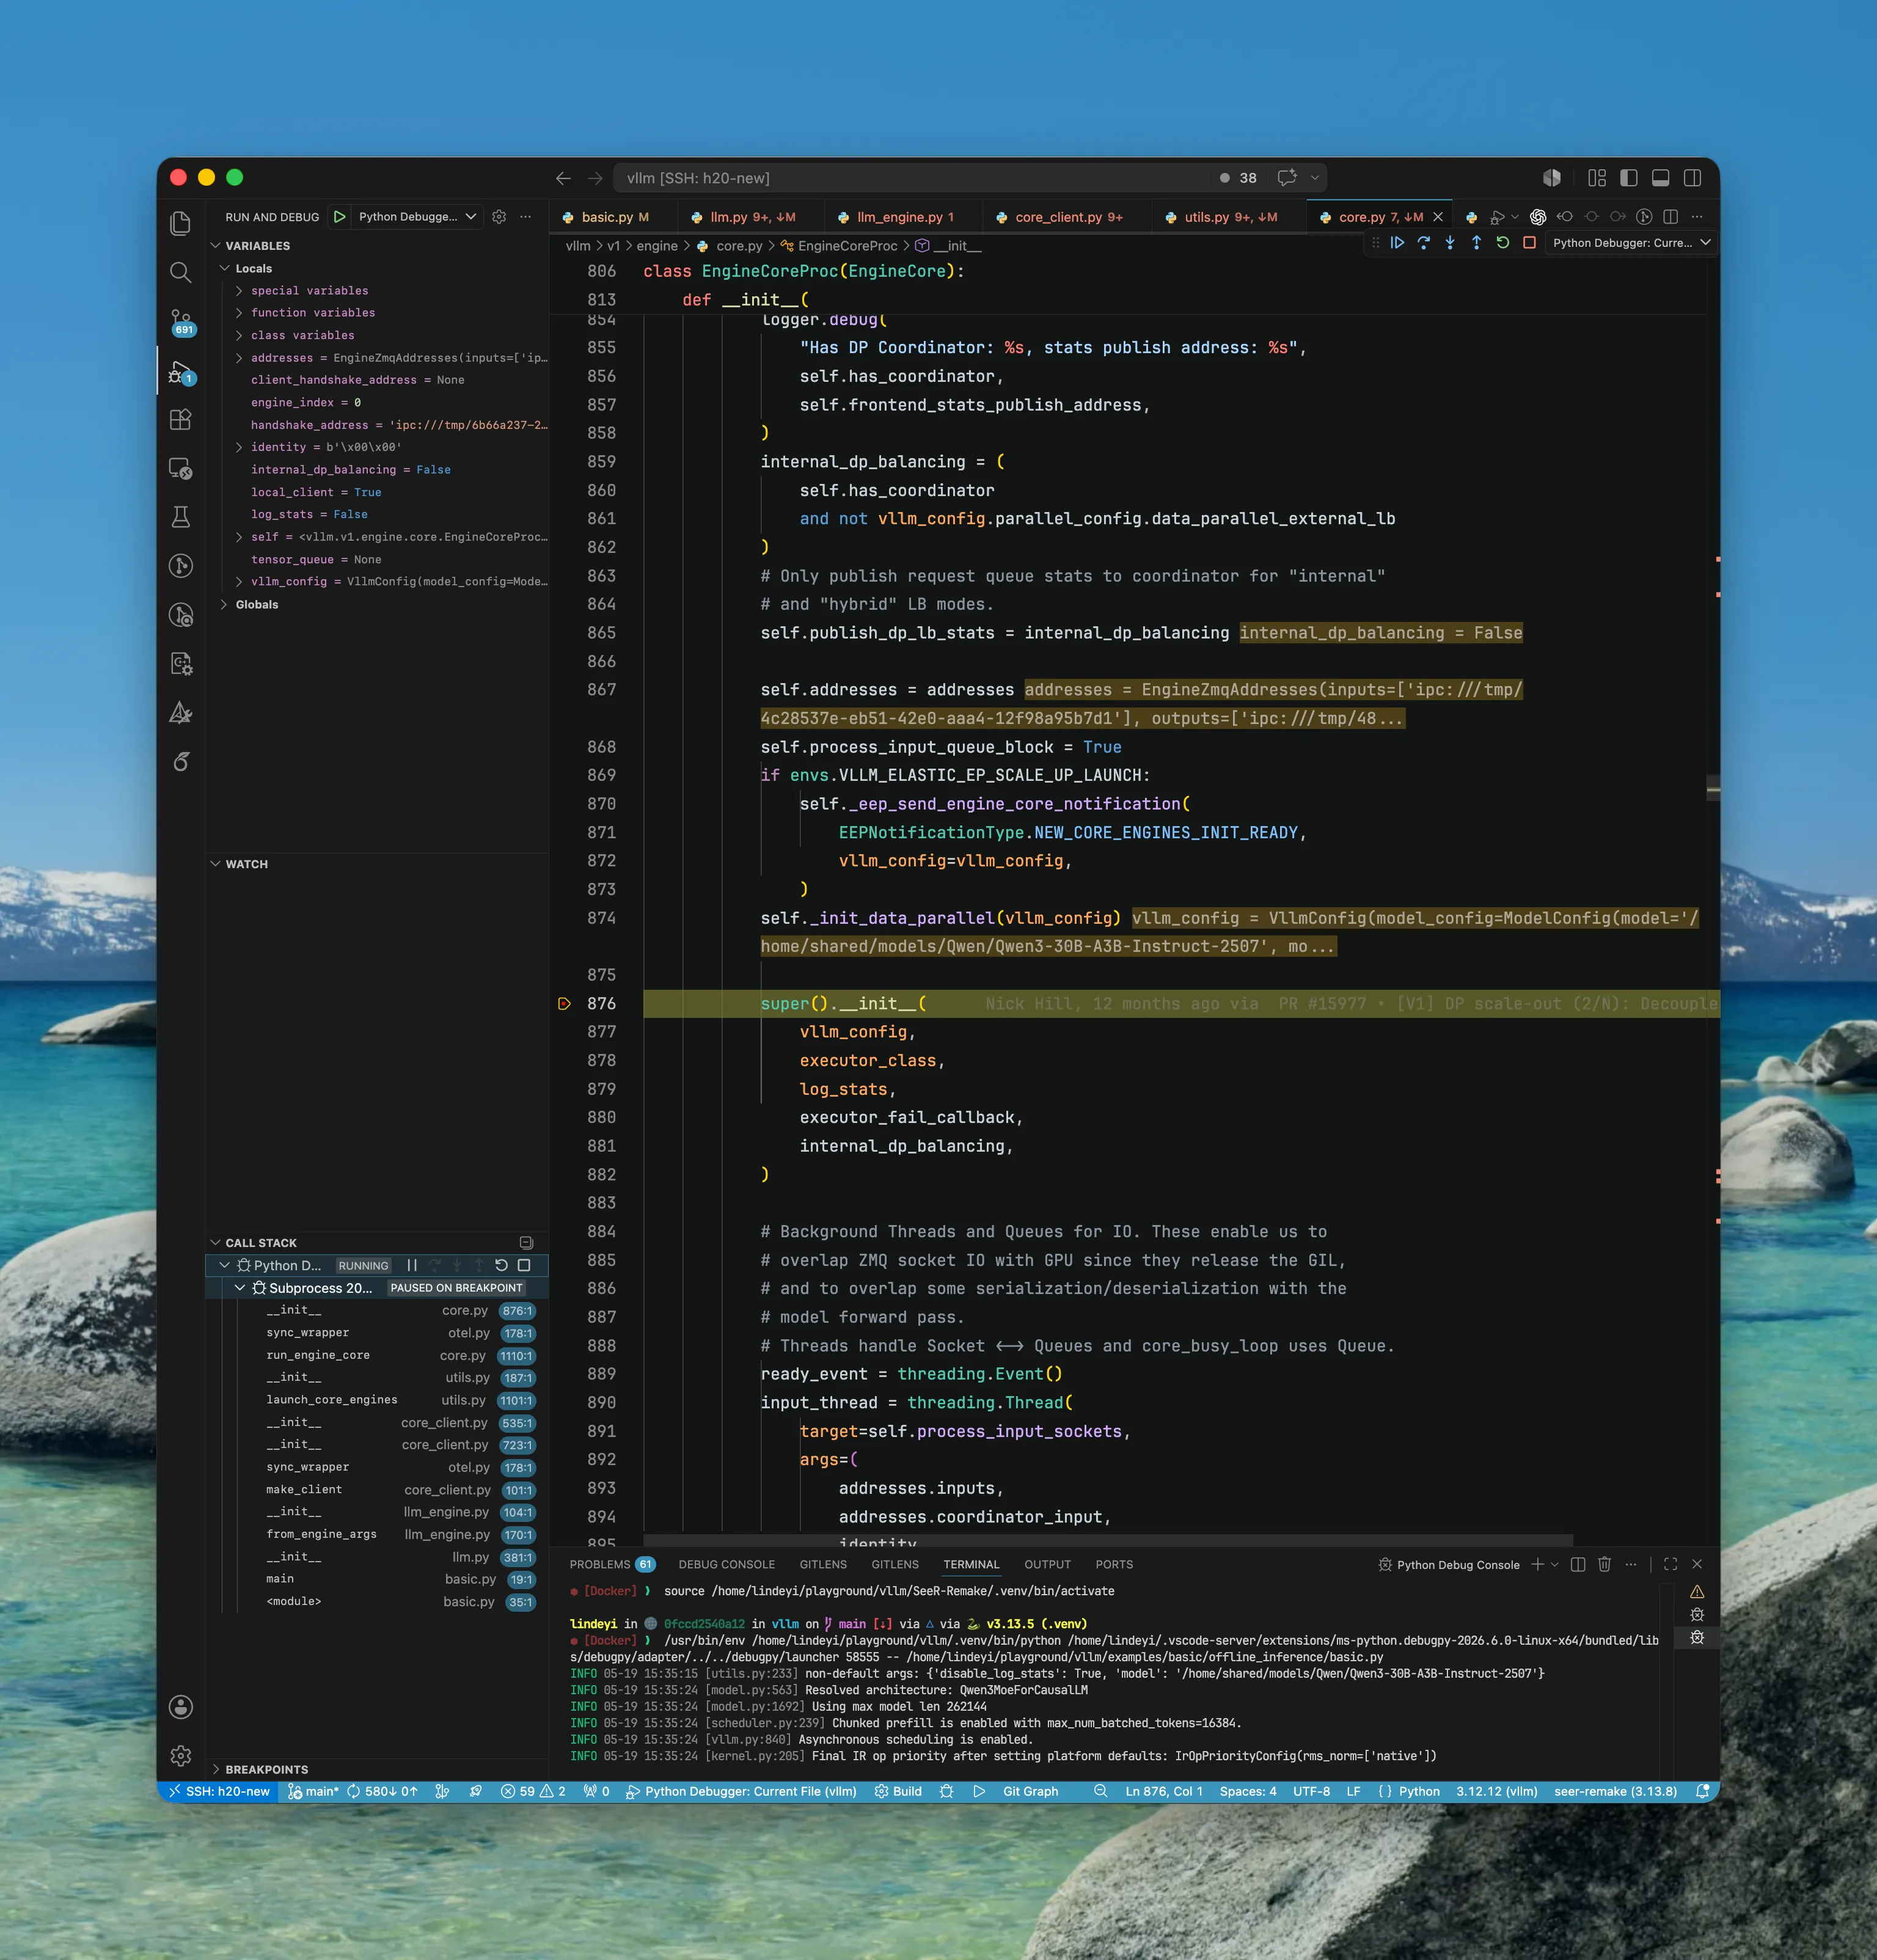
Task: Click Python language mode in status bar
Action: (1419, 1792)
